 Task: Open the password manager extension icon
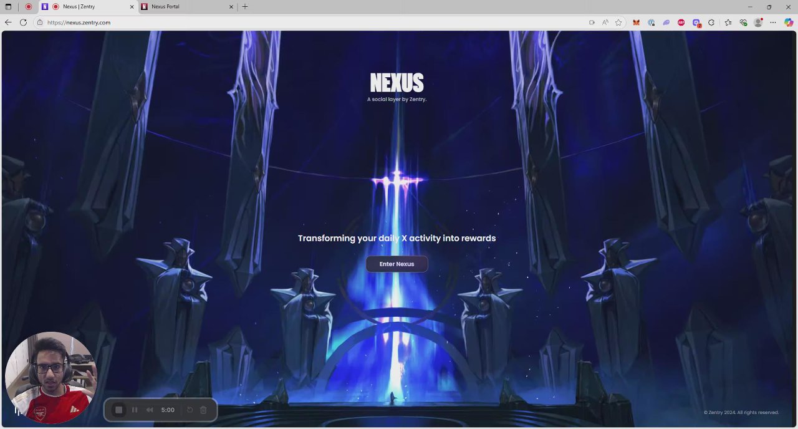click(x=651, y=22)
